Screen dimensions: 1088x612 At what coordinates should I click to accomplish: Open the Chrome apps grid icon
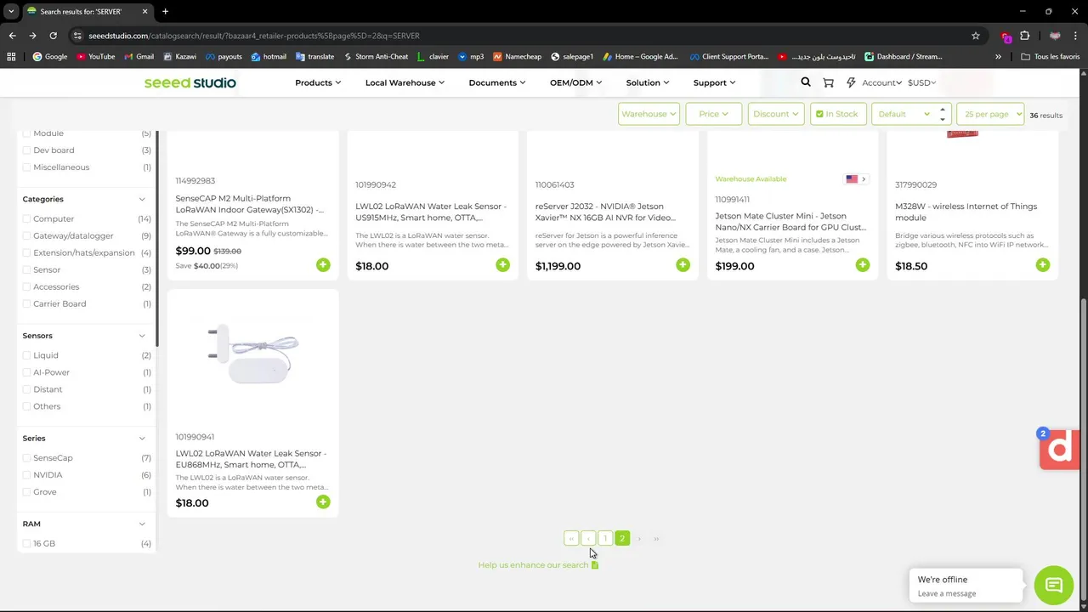(x=11, y=57)
